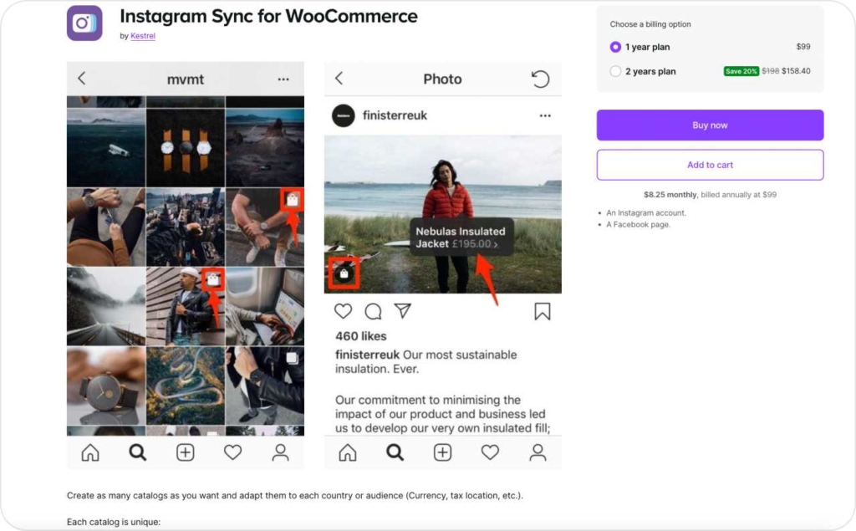Click 'Choose a billing option' heading
Viewport: 856px width, 531px height.
pos(650,24)
